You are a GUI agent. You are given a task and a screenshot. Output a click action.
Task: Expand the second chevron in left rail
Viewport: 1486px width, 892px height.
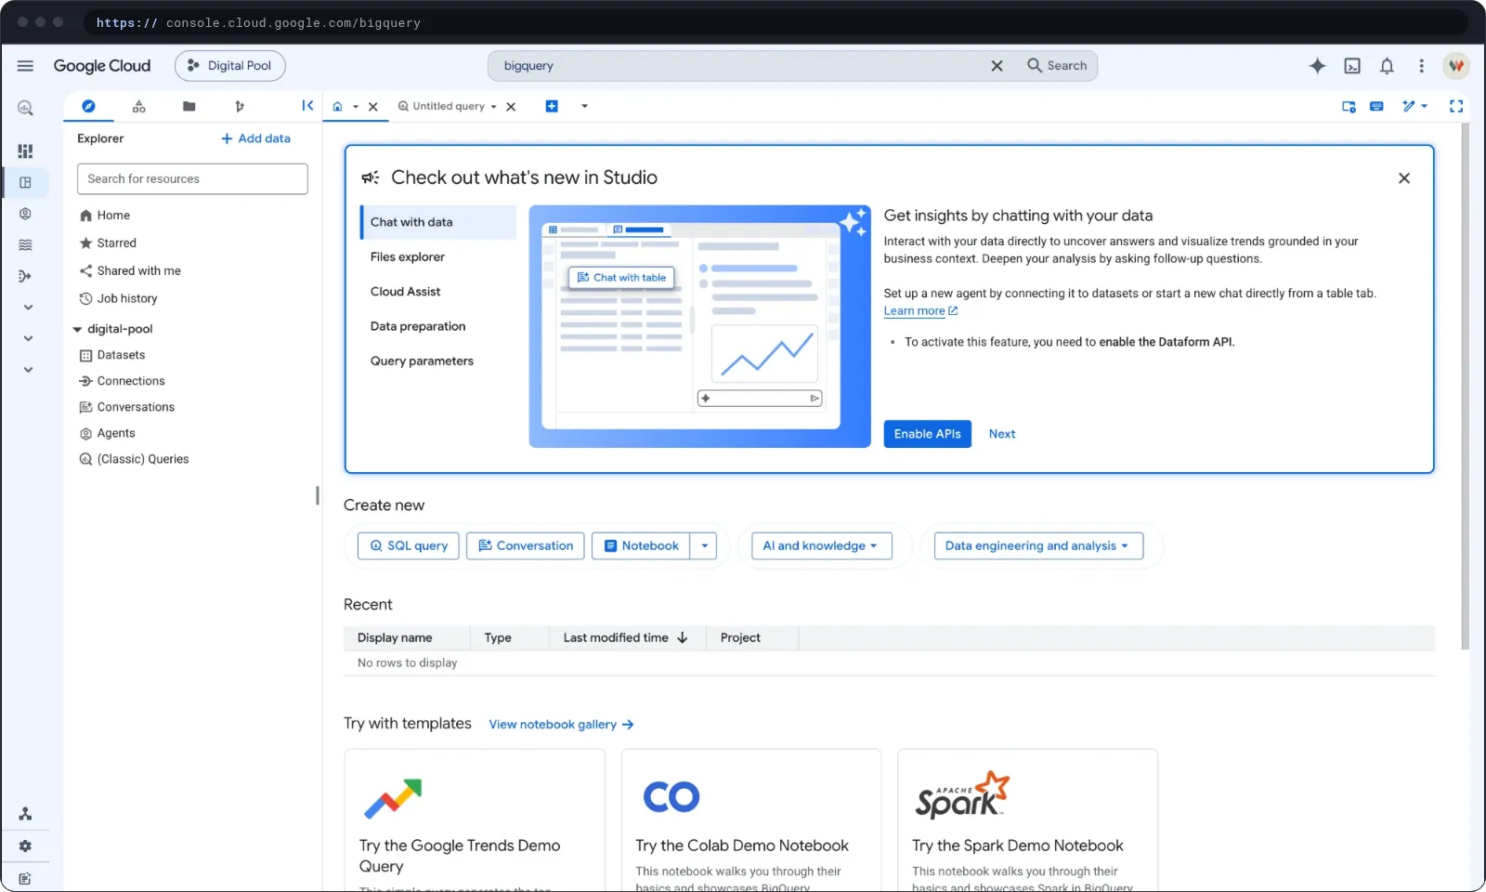tap(28, 339)
